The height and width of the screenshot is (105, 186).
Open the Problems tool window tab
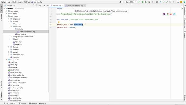[x=23, y=103]
